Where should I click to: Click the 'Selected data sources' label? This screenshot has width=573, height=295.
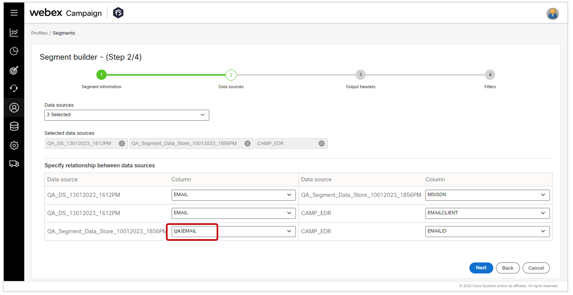pos(69,133)
